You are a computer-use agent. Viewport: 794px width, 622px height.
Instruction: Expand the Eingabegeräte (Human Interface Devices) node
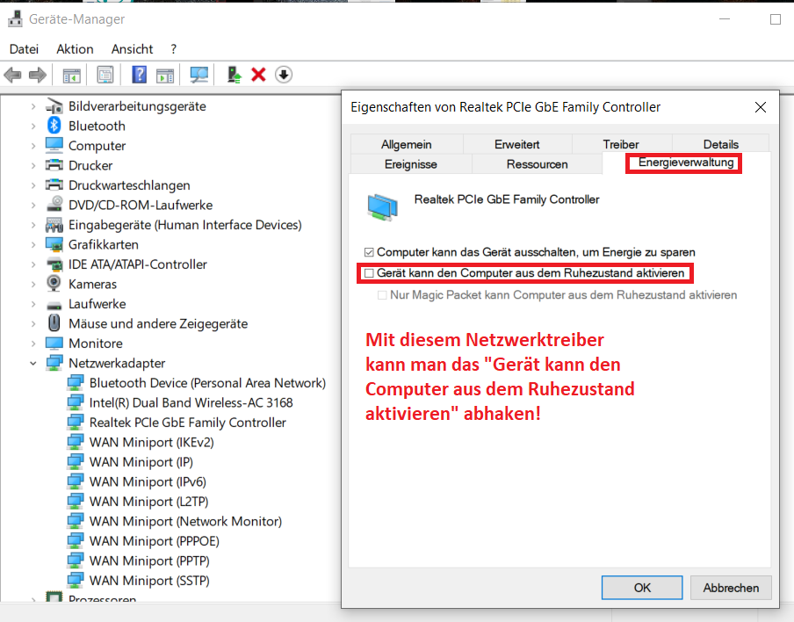(x=33, y=225)
